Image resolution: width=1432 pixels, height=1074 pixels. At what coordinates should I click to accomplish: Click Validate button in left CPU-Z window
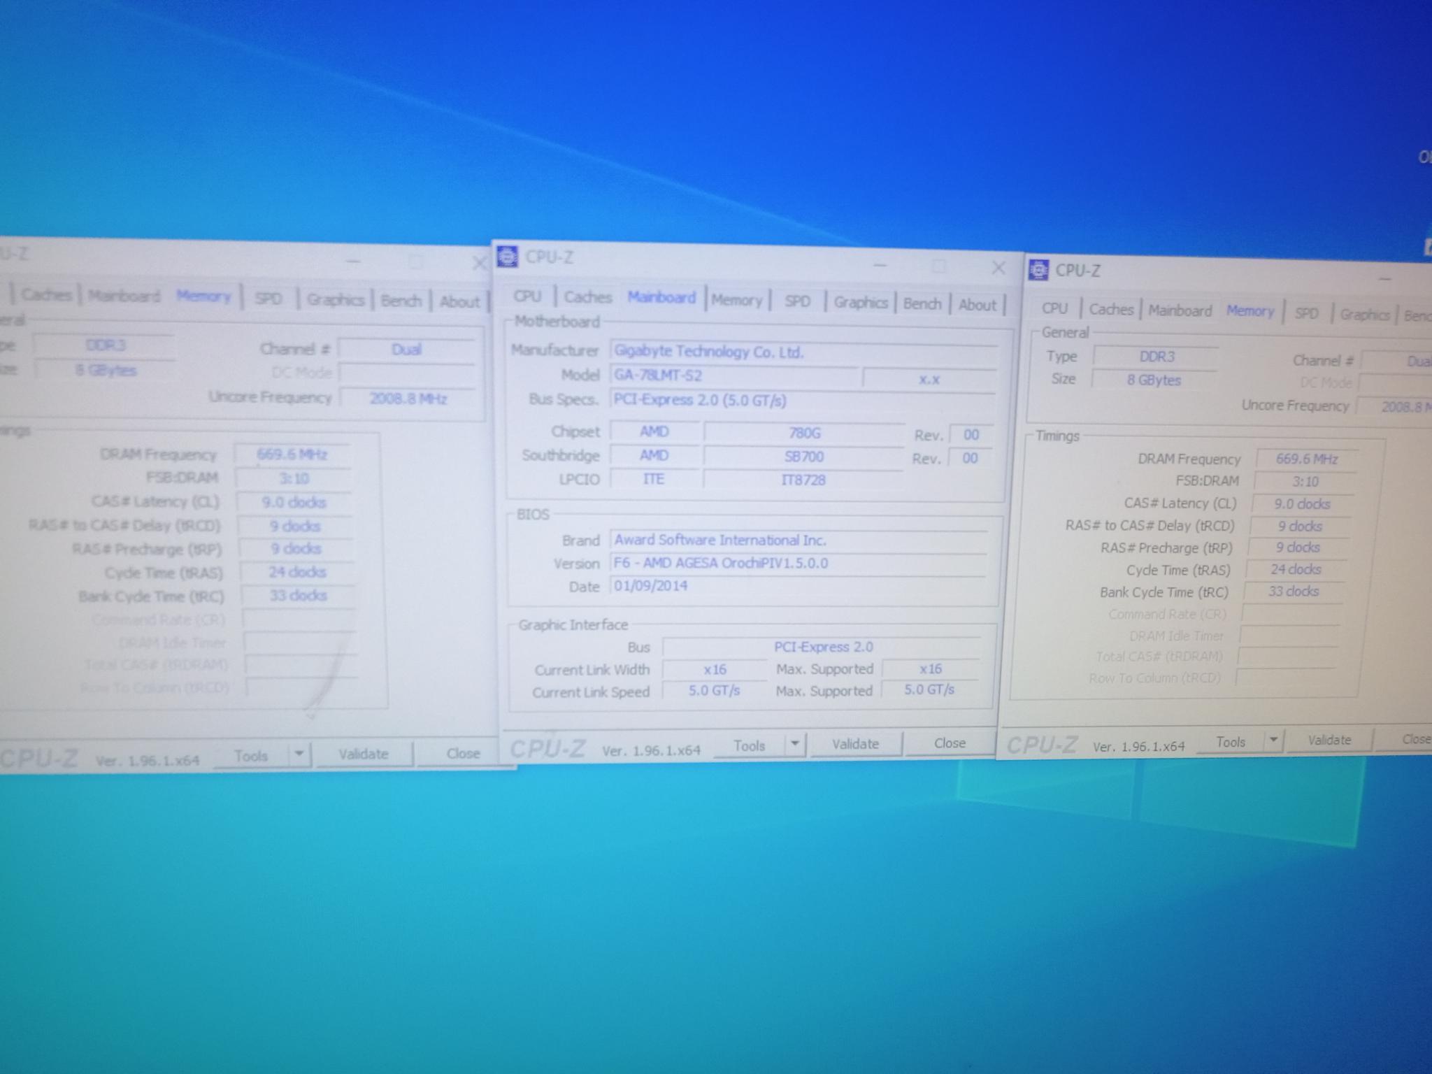pos(364,754)
